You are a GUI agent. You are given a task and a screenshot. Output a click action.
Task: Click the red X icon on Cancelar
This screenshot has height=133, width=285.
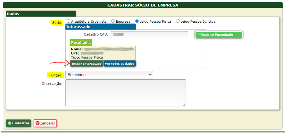pos(37,123)
